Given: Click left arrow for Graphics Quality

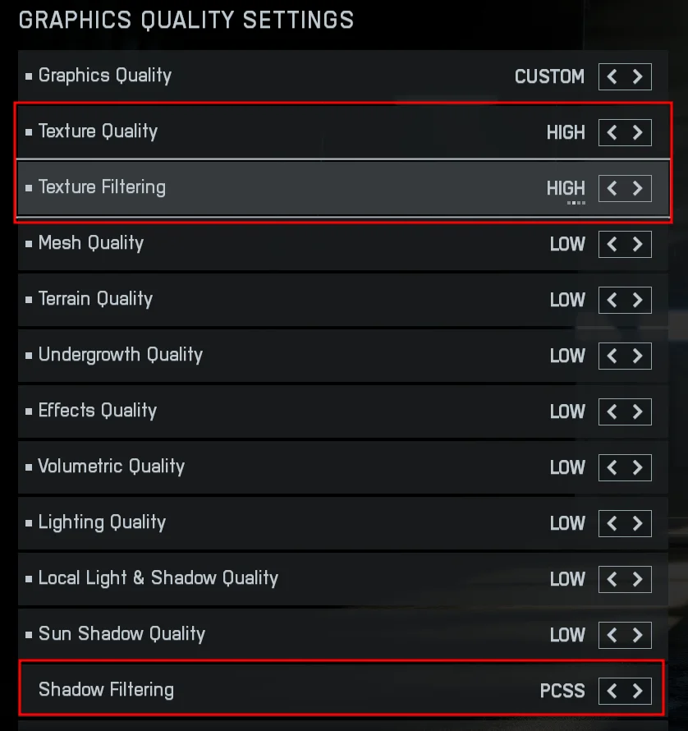Looking at the screenshot, I should coord(612,77).
